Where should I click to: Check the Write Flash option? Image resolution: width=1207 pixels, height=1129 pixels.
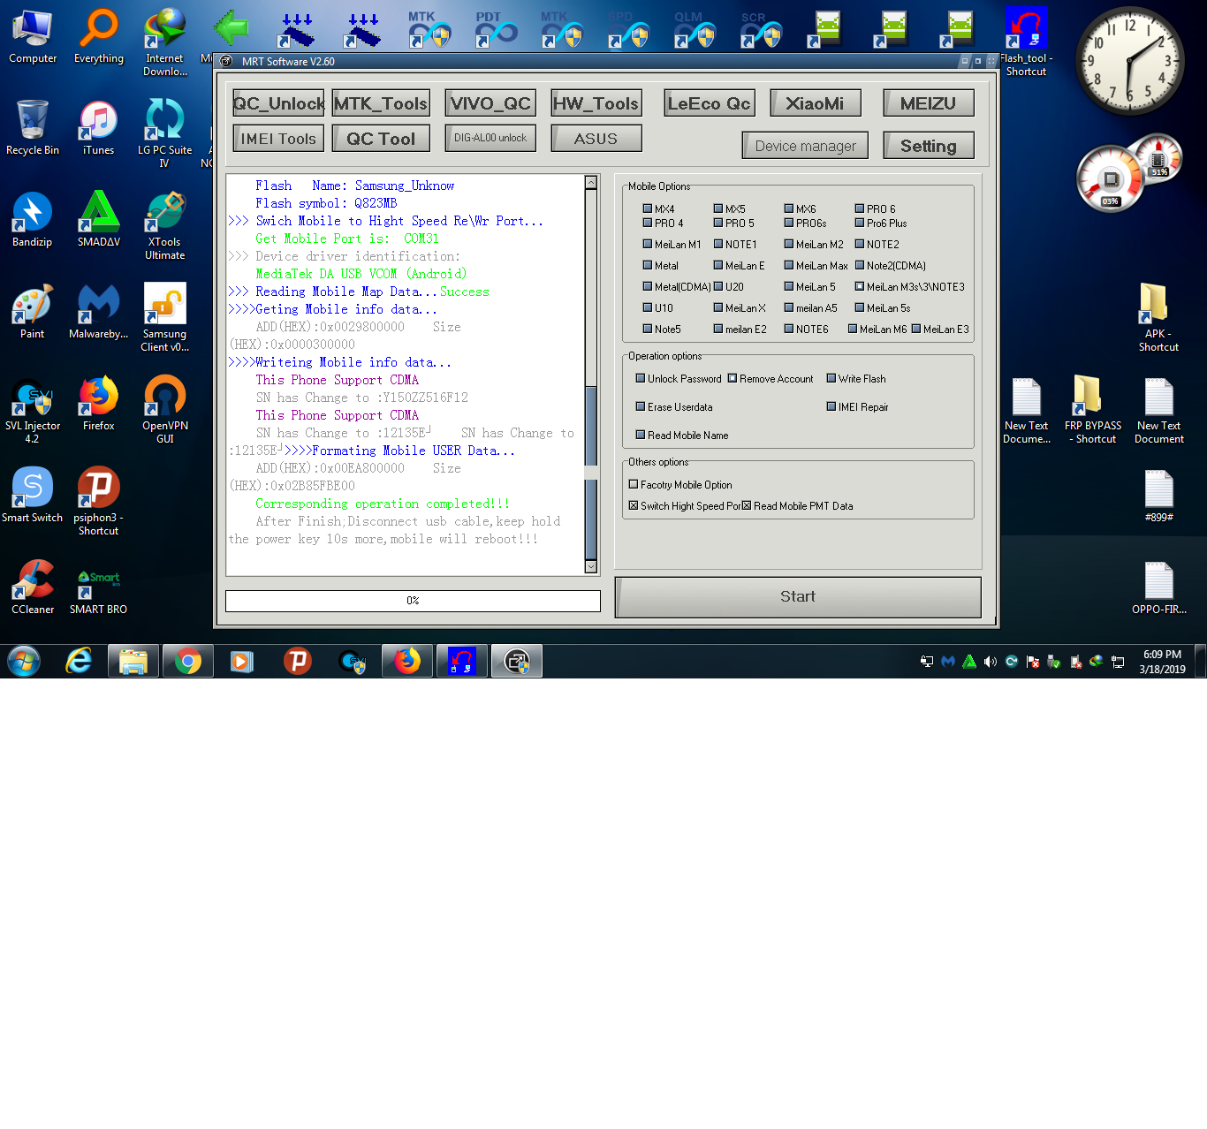point(831,378)
